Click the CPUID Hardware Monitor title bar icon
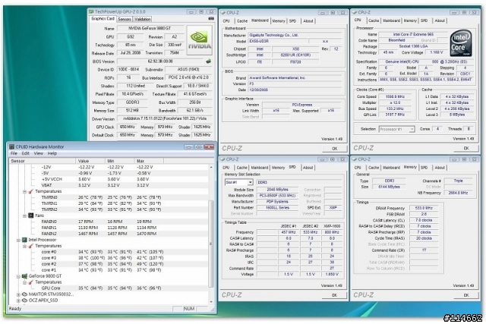 pyautogui.click(x=12, y=146)
